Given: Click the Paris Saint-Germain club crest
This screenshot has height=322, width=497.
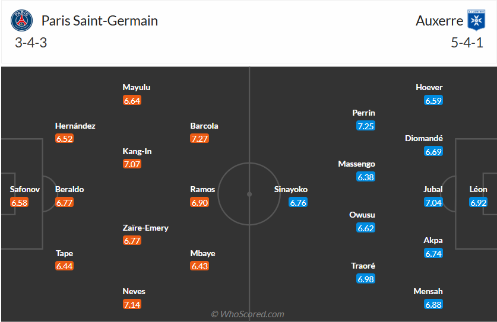Looking at the screenshot, I should (23, 21).
